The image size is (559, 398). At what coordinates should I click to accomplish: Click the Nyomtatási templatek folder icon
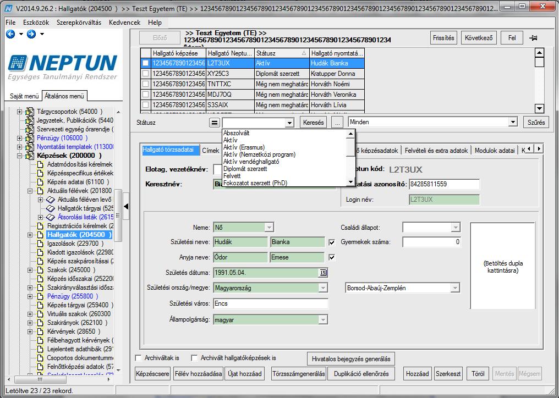point(30,147)
